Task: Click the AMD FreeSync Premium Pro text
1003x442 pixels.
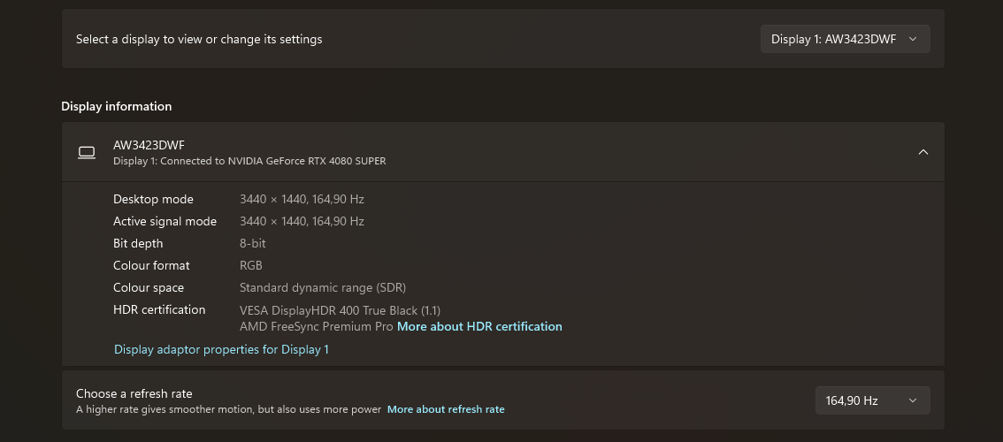Action: [x=316, y=326]
